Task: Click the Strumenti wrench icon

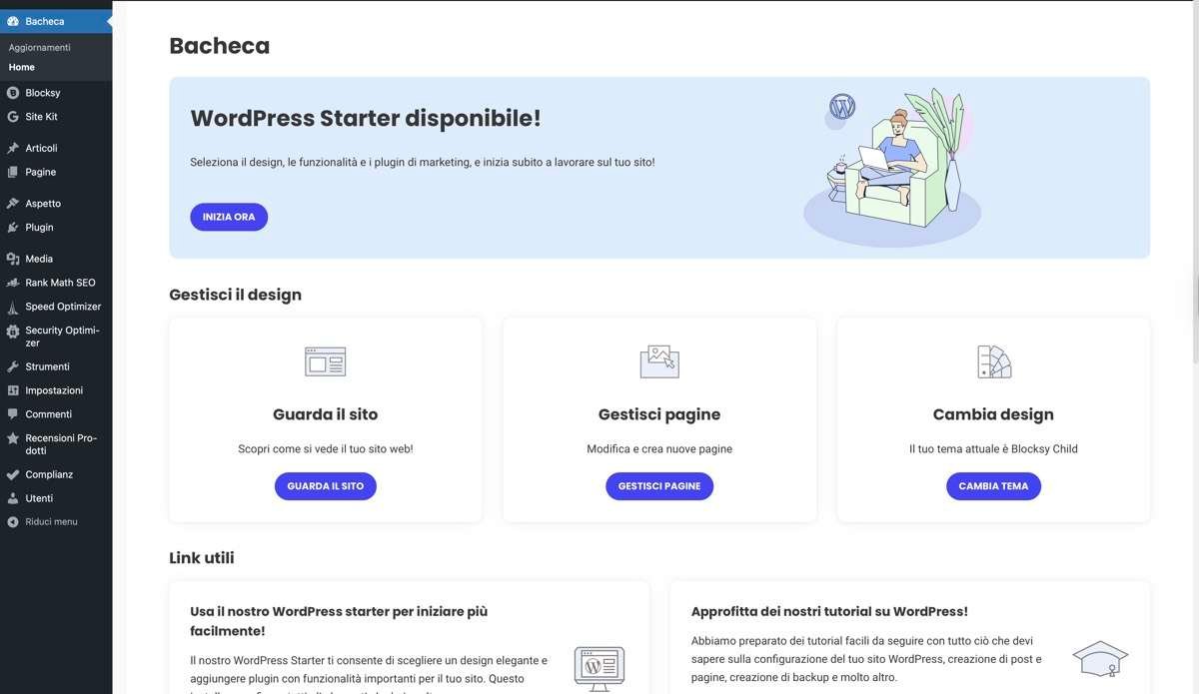Action: pos(13,366)
